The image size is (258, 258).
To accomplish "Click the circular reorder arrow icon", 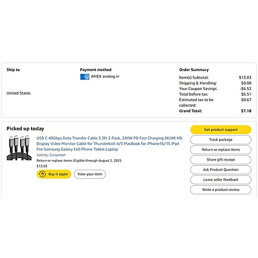I will [42, 174].
